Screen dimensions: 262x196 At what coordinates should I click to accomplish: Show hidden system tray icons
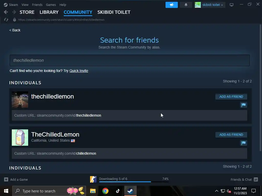pos(216,191)
